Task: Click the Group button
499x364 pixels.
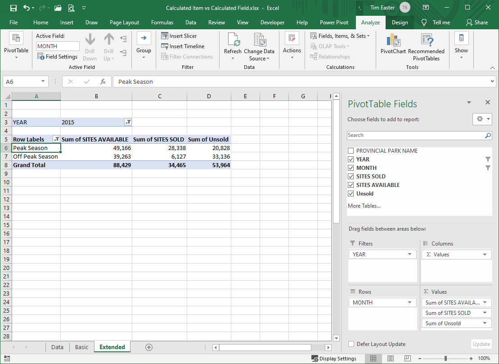Action: click(144, 45)
